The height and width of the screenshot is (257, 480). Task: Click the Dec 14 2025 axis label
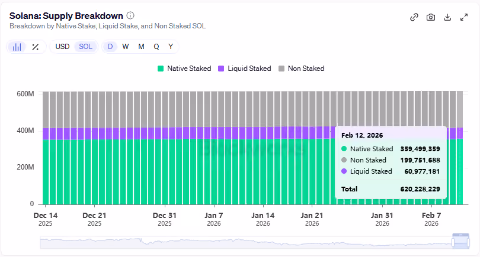pyautogui.click(x=45, y=219)
